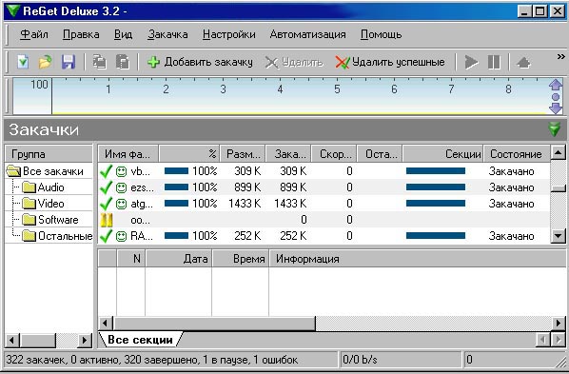569x374 pixels.
Task: Sort by Секции column header
Action: pyautogui.click(x=442, y=154)
